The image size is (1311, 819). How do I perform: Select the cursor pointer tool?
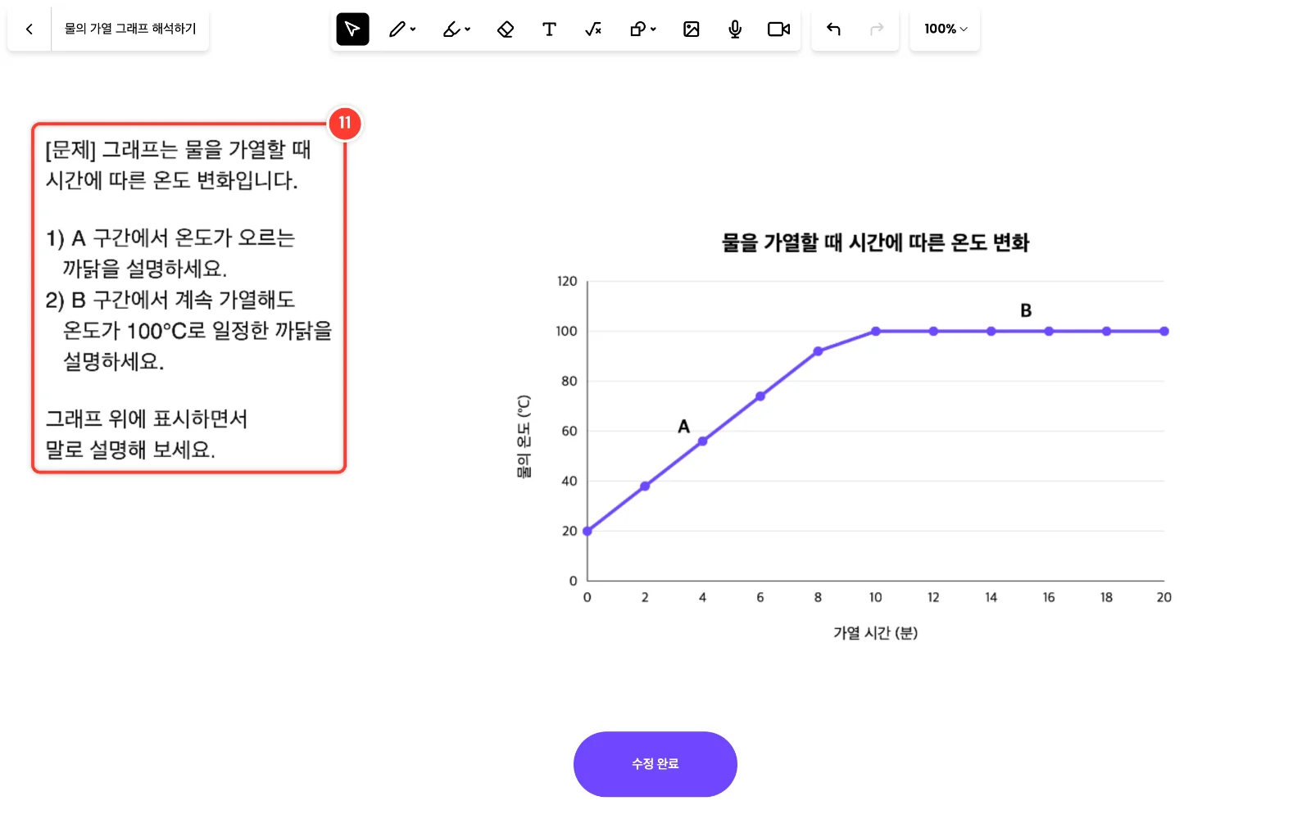pos(352,29)
